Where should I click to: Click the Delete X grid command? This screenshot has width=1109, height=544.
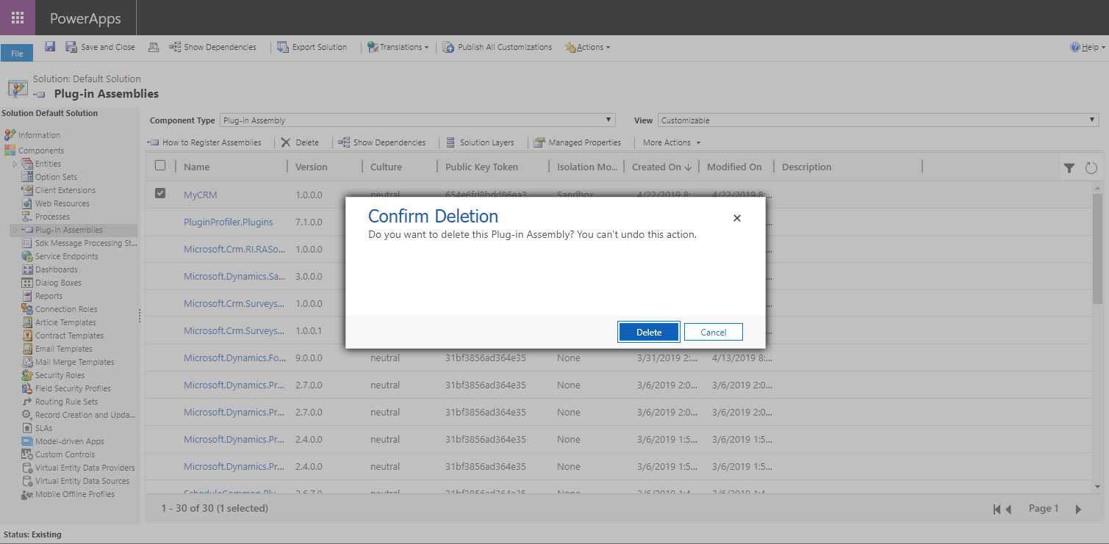300,142
